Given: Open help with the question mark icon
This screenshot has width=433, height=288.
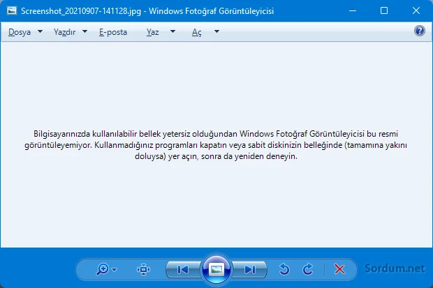Looking at the screenshot, I should [x=420, y=31].
